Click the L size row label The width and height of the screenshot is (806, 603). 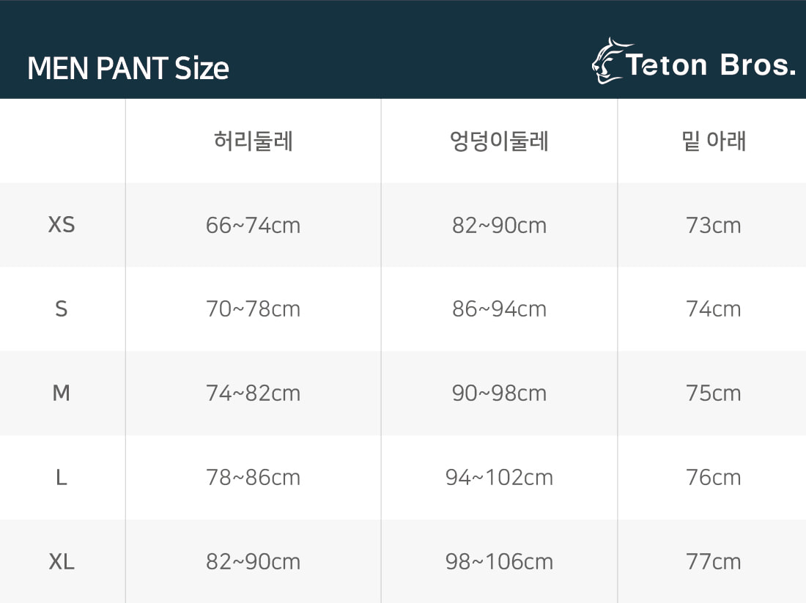[x=62, y=478]
